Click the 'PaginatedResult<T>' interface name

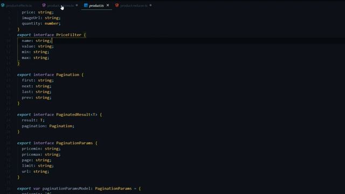coord(77,115)
